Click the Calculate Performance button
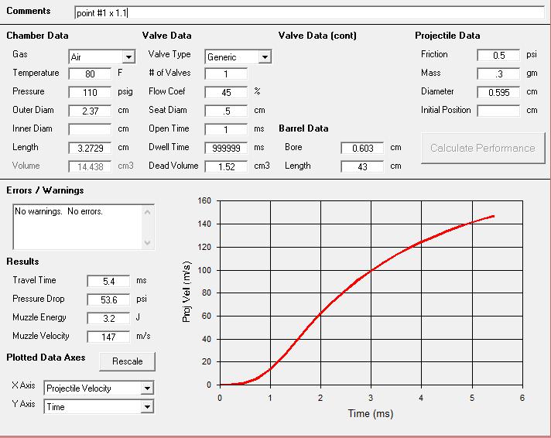This screenshot has width=551, height=438. pyautogui.click(x=482, y=148)
